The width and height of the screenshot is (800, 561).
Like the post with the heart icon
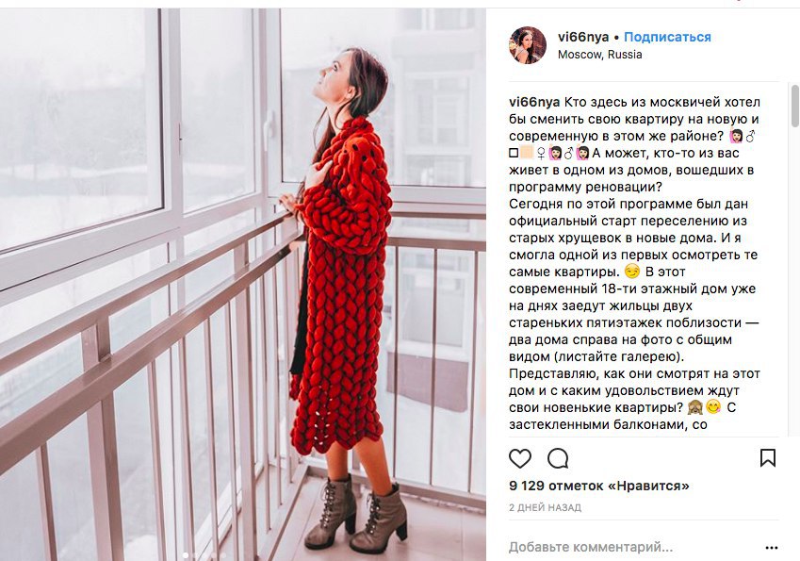pyautogui.click(x=520, y=458)
